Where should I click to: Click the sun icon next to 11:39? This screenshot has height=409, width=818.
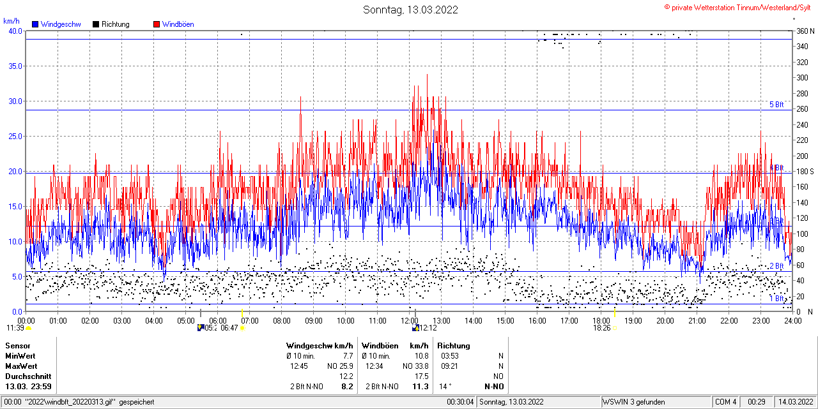(28, 328)
